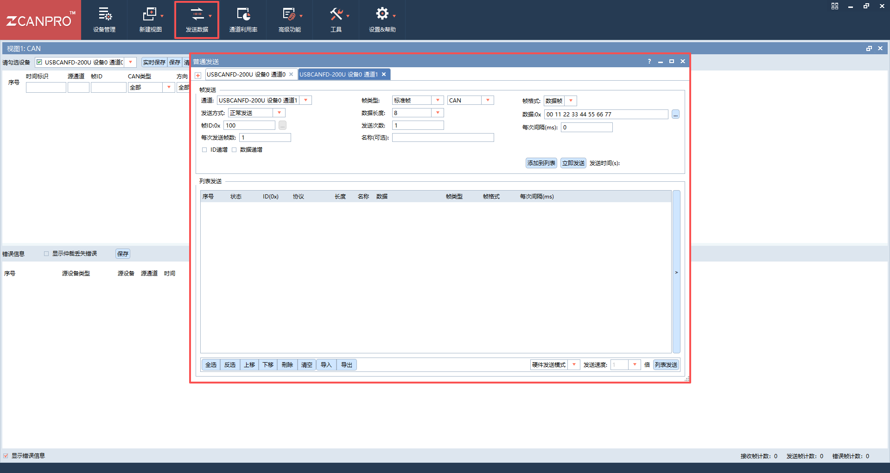Switch to USBCANFD-200U 设备0 通道0 tab
Screen dimensions: 890x473
tap(246, 74)
